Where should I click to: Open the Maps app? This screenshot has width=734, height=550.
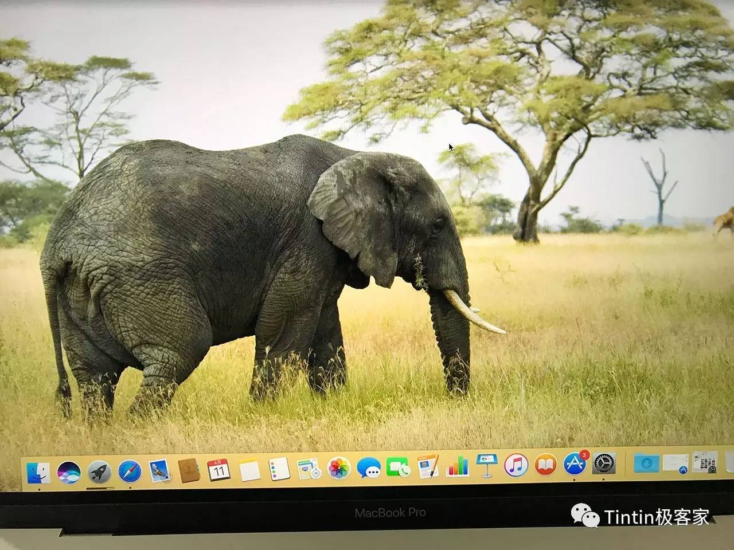click(x=309, y=469)
